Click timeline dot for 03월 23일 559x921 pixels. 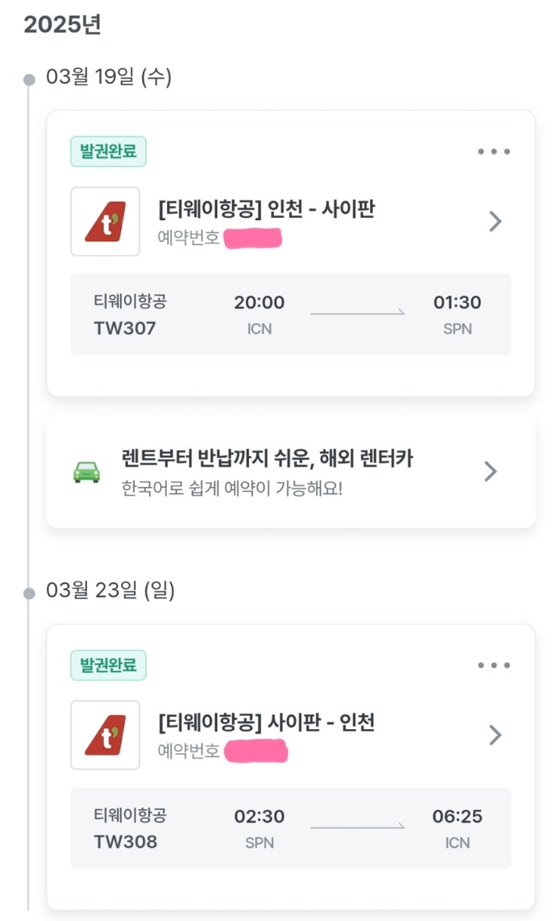pyautogui.click(x=29, y=593)
